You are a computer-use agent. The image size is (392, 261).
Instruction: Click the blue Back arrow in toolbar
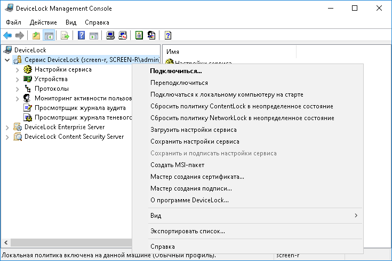click(8, 36)
